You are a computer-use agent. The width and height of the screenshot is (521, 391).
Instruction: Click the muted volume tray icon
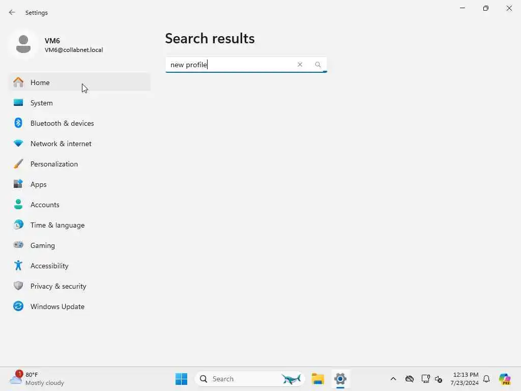click(x=438, y=379)
